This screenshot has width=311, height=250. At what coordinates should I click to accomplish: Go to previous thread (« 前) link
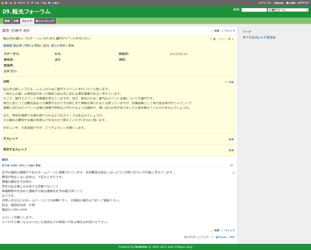point(213,39)
